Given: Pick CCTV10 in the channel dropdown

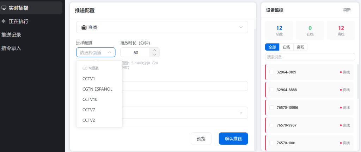Looking at the screenshot, I should [x=90, y=99].
